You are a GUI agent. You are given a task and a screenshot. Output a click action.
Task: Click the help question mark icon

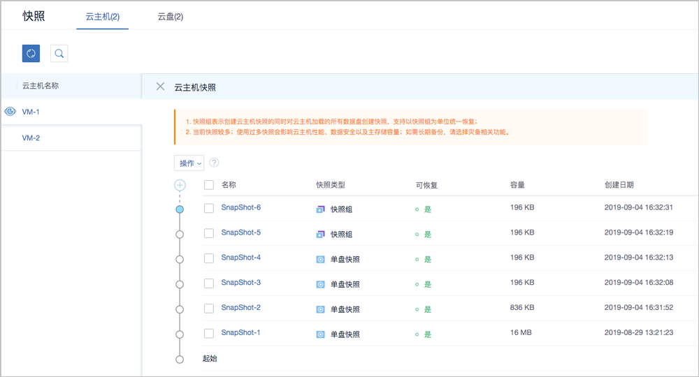click(215, 163)
